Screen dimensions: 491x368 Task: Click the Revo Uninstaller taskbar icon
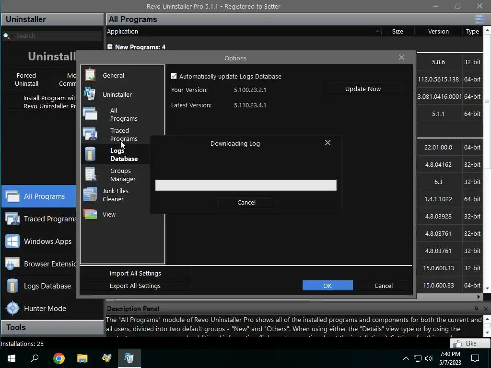click(x=129, y=358)
